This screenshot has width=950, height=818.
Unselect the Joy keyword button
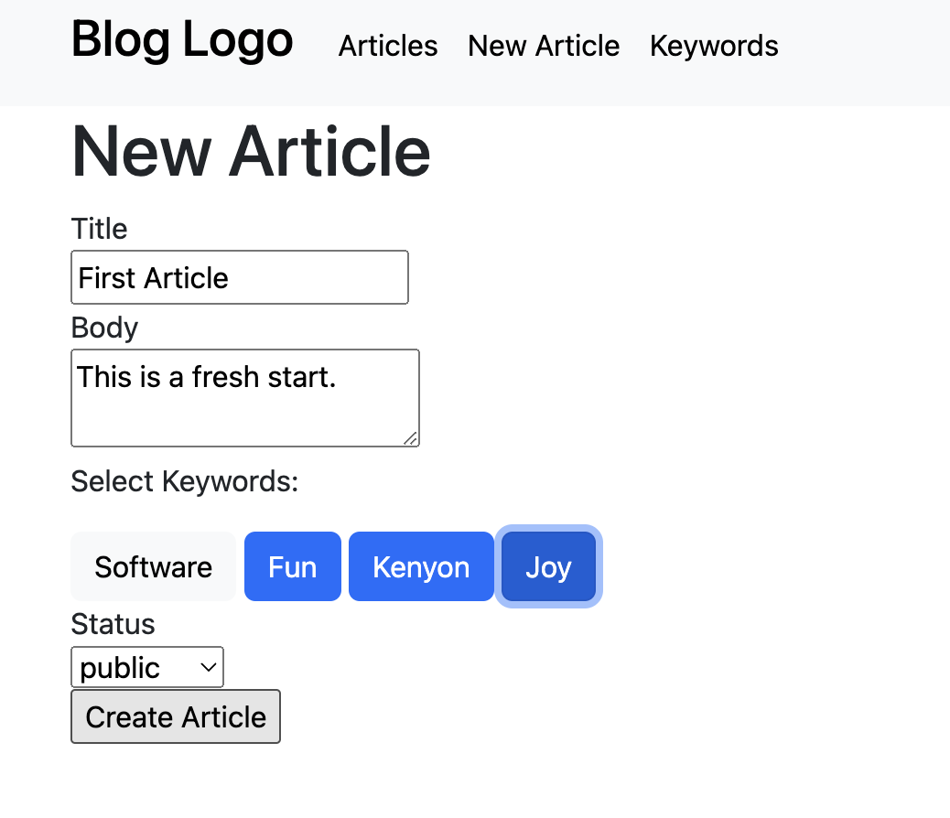tap(548, 567)
